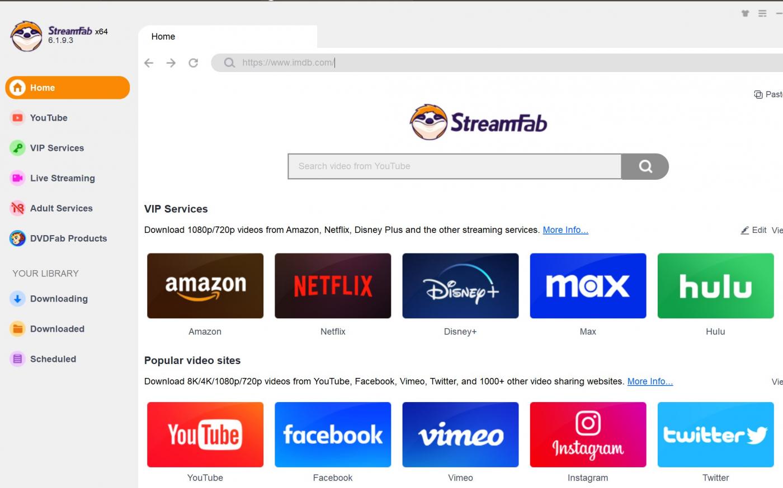Open VIP Services from the sidebar
Image resolution: width=783 pixels, height=488 pixels.
tap(56, 148)
